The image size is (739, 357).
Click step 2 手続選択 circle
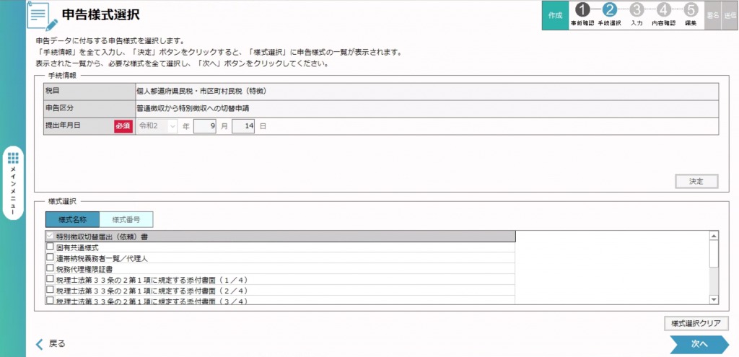click(x=610, y=10)
